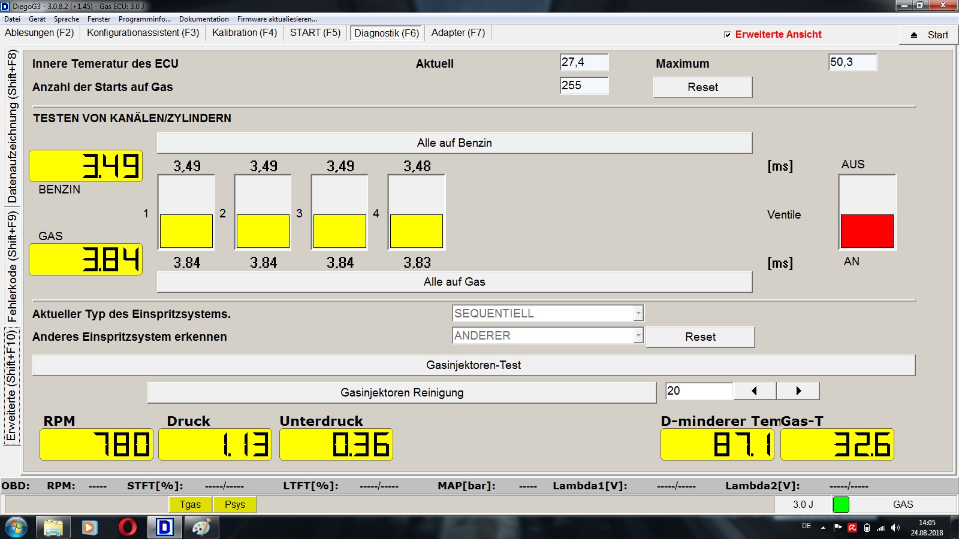
Task: Open Windows Explorer from taskbar
Action: click(53, 528)
